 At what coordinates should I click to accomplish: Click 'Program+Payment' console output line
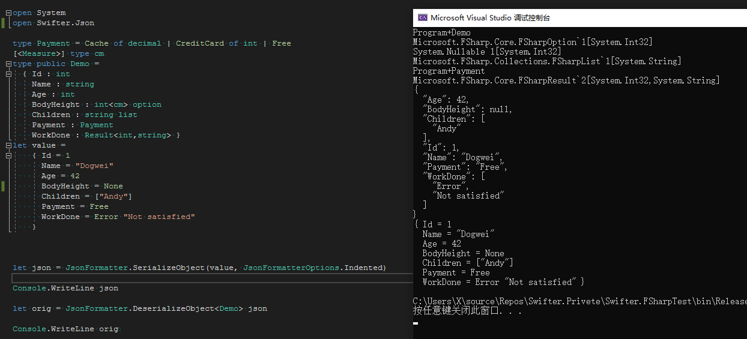449,71
